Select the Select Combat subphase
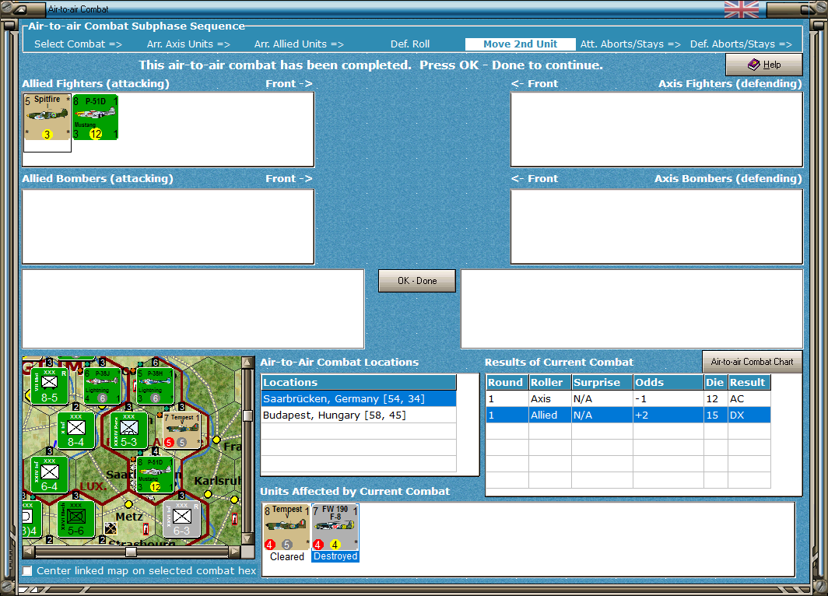 [78, 44]
